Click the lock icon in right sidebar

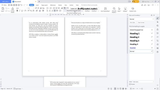click(x=157, y=29)
